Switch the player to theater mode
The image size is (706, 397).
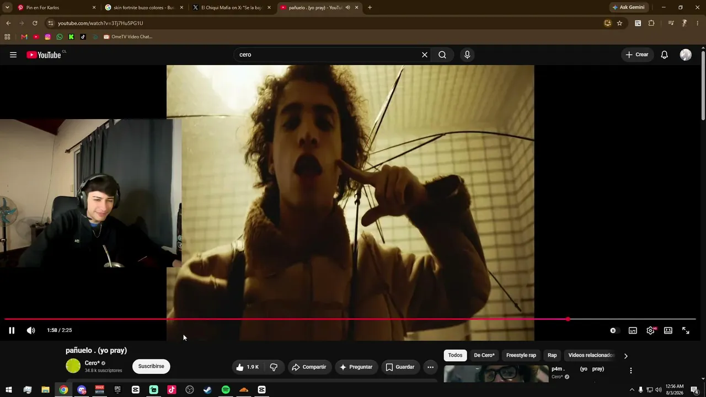[668, 330]
